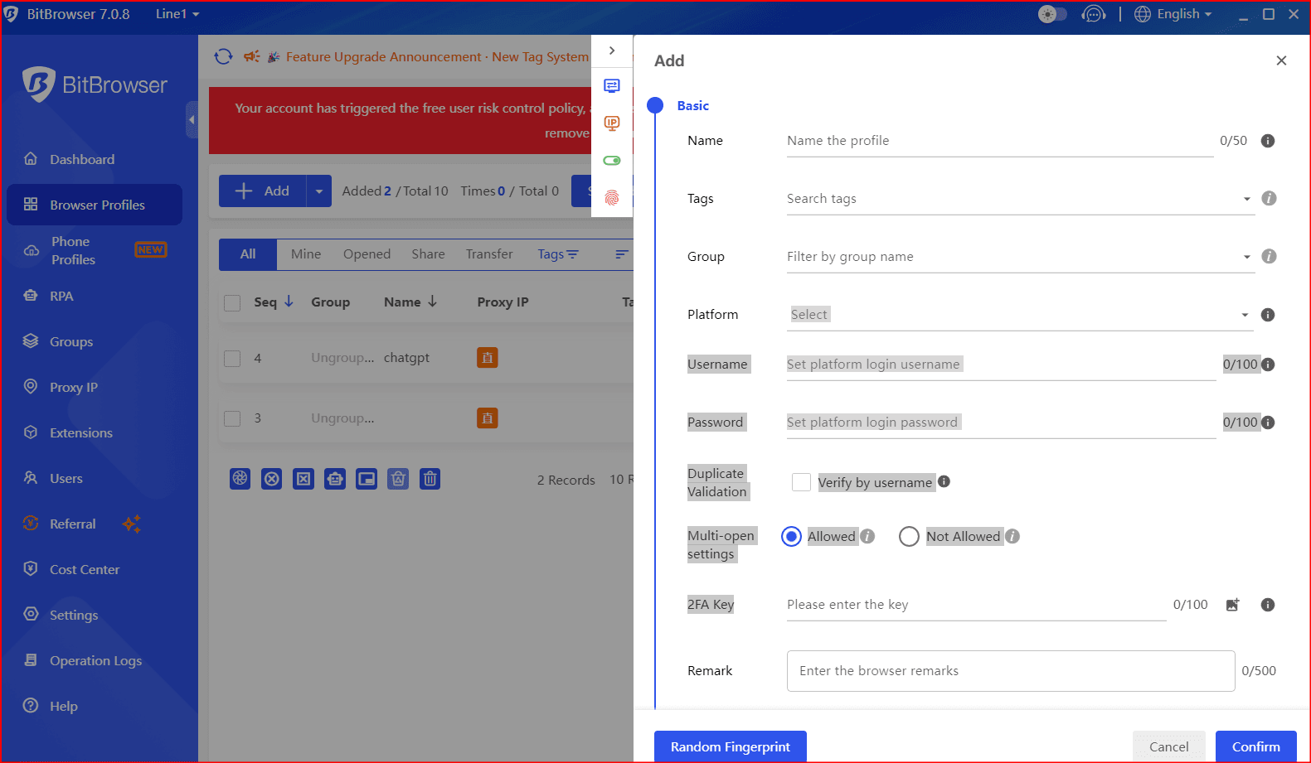Image resolution: width=1311 pixels, height=763 pixels.
Task: Select the Not Allowed multi-open option
Action: click(x=909, y=537)
